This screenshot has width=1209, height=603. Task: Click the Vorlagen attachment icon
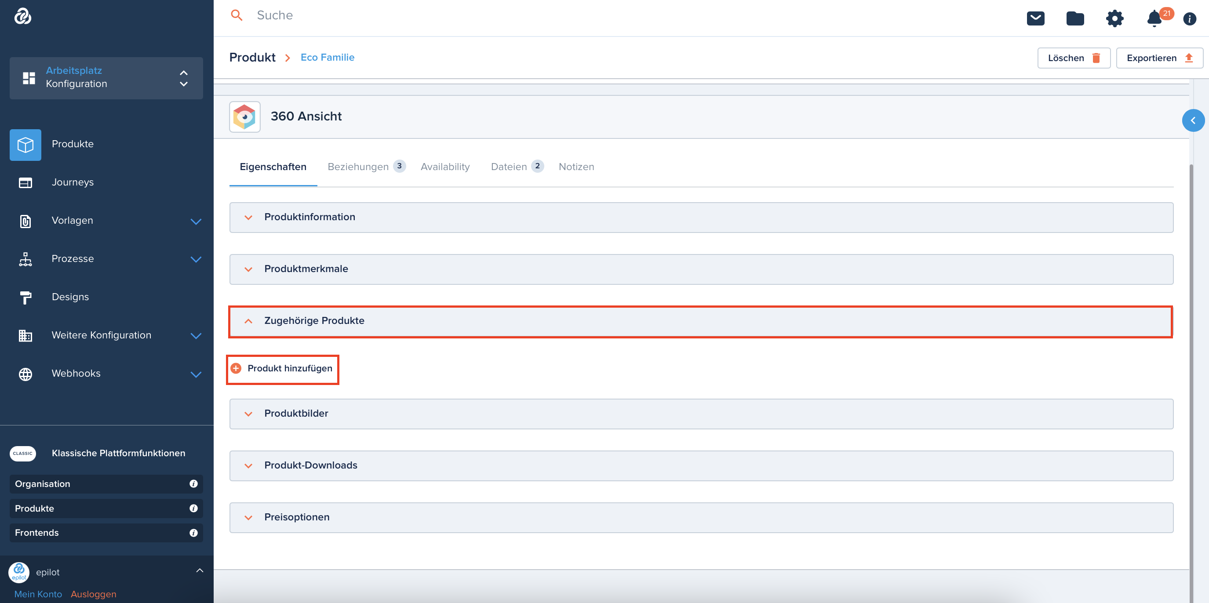click(x=25, y=221)
